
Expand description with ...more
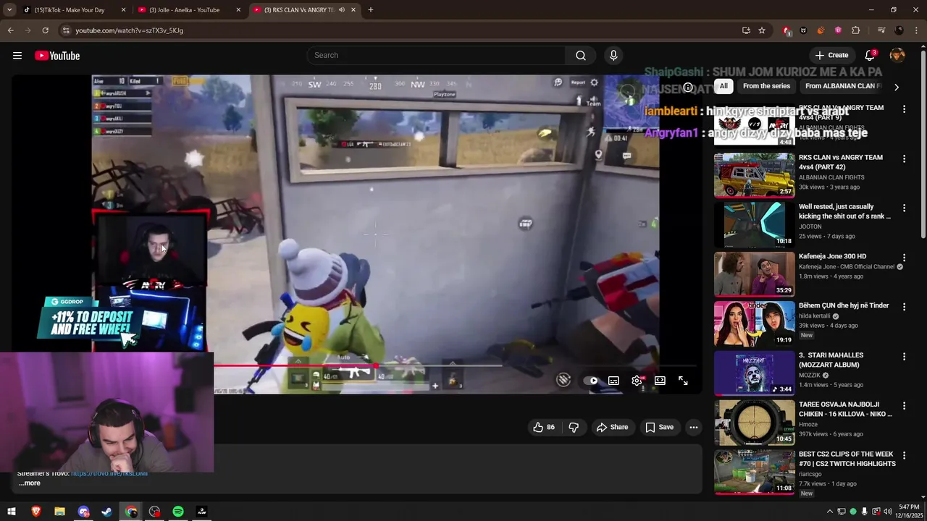coord(30,483)
